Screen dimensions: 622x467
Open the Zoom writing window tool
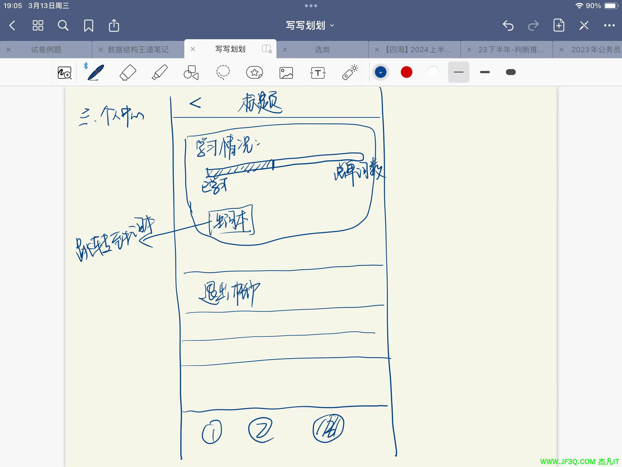[x=65, y=73]
